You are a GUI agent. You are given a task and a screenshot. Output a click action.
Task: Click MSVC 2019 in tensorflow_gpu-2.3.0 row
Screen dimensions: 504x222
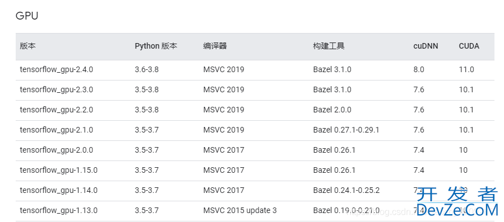pos(224,90)
